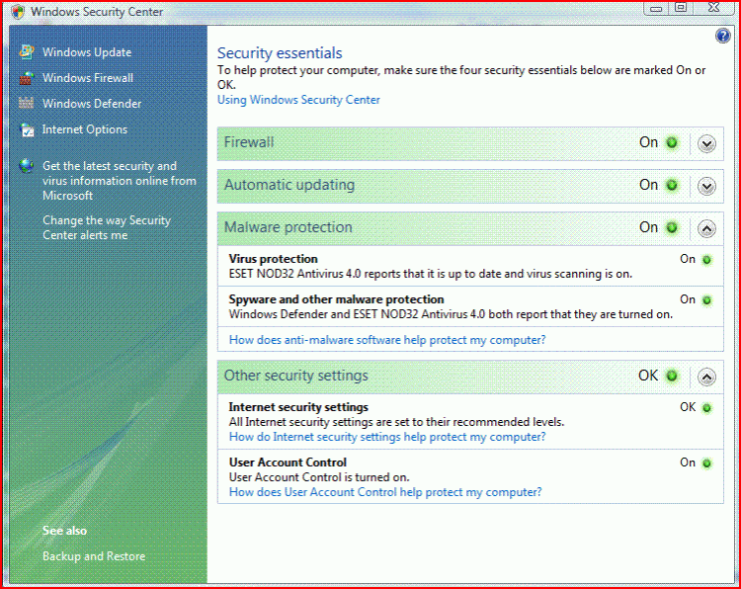Expand the Firewall section chevron
Viewport: 741px width, 589px height.
(706, 143)
